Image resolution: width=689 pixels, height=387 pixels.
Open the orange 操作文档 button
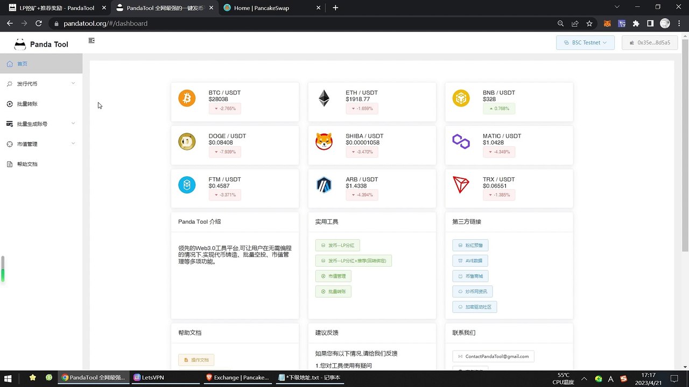coord(196,360)
